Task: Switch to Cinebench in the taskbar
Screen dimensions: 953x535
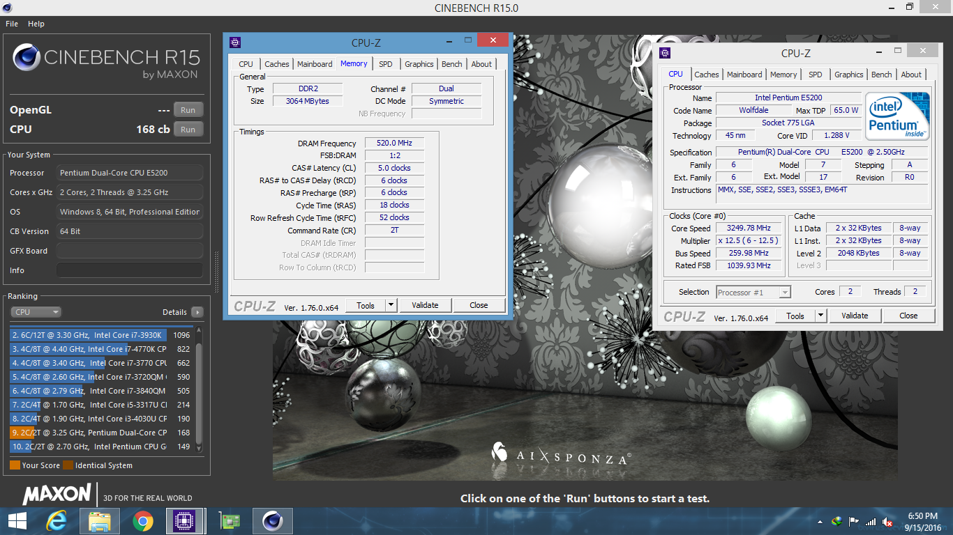Action: [x=272, y=520]
